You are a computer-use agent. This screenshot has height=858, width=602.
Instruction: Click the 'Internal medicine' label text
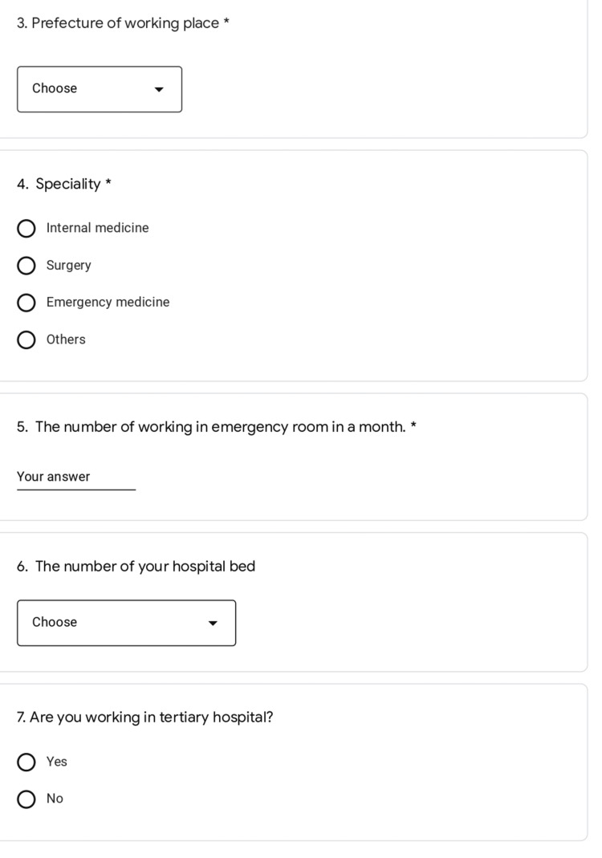97,228
